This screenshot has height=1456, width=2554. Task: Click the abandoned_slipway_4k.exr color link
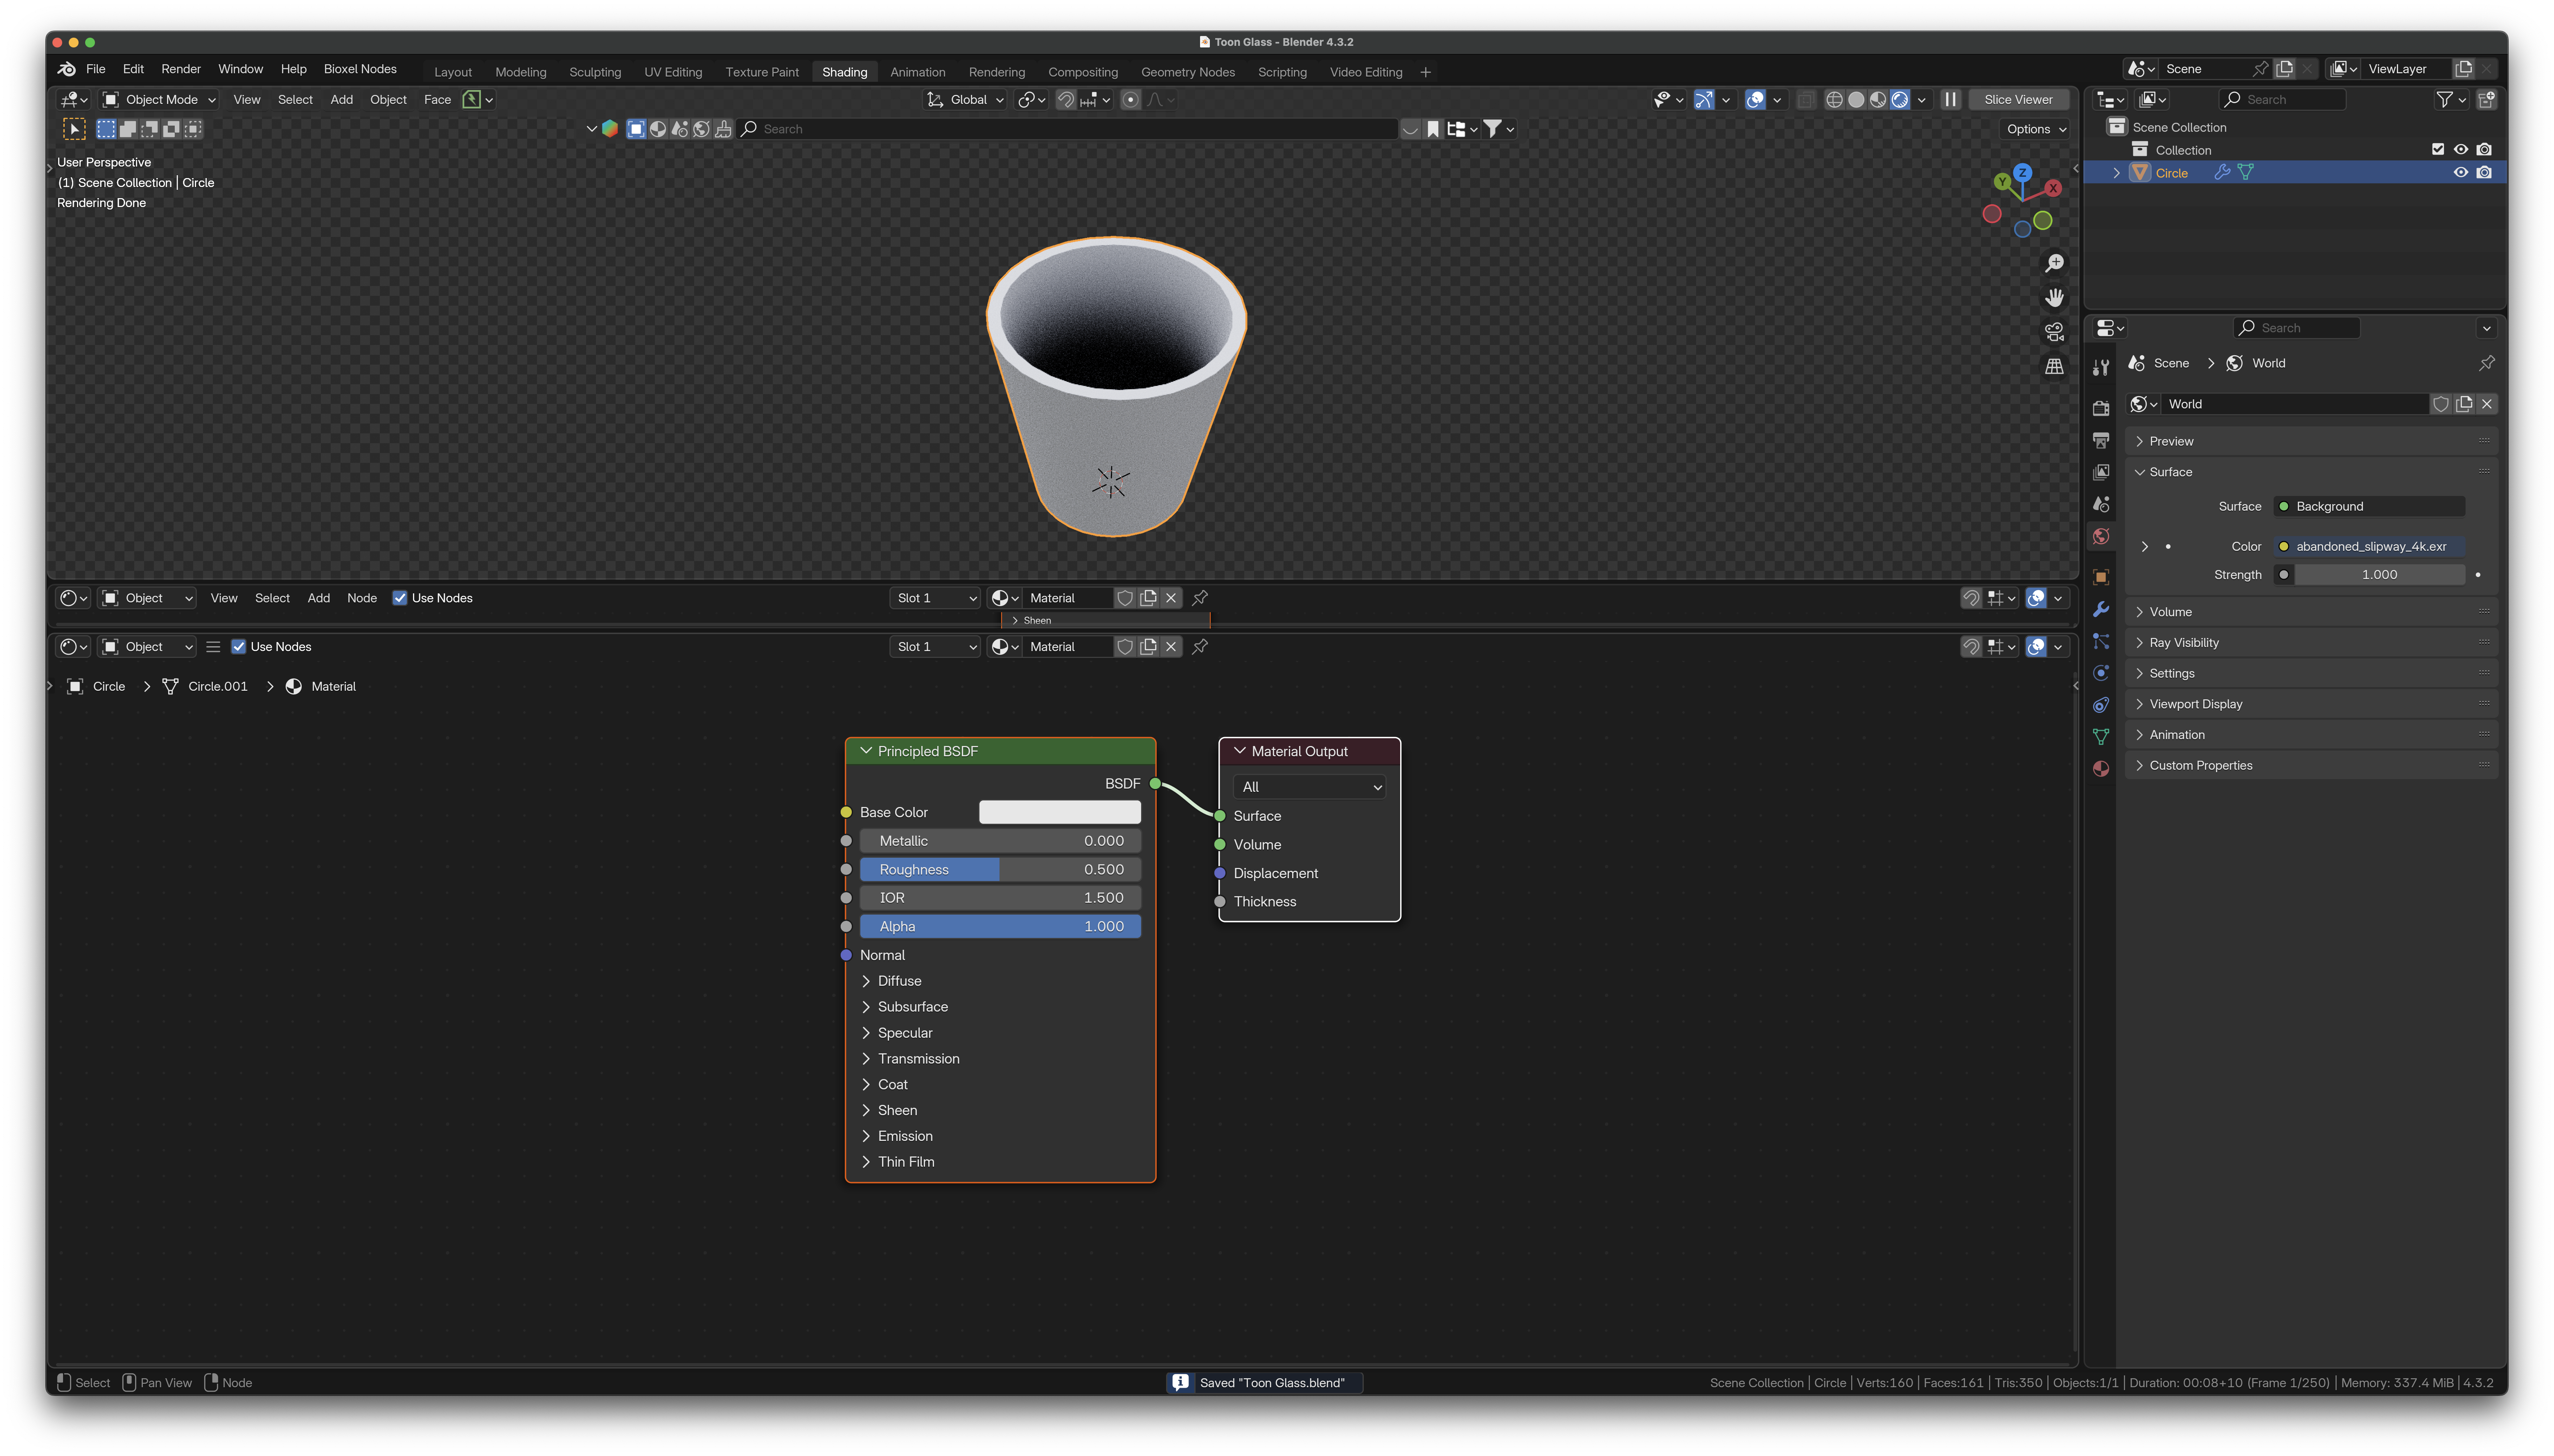click(x=2369, y=547)
